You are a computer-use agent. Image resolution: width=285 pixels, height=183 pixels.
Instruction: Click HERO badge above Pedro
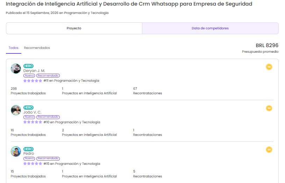pyautogui.click(x=29, y=149)
